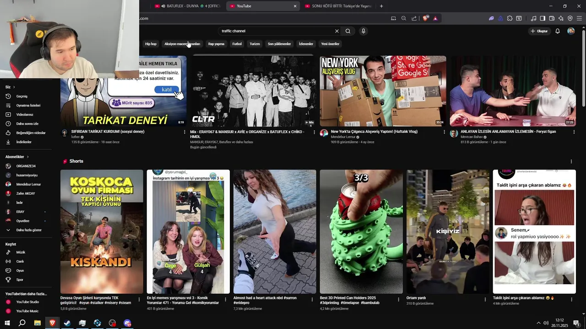
Task: Open the Shorts shelf three-dot menu
Action: tap(571, 161)
